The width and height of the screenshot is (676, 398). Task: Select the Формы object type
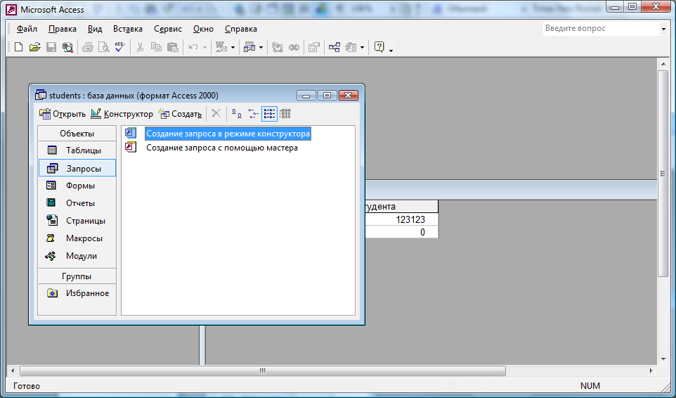pos(77,186)
